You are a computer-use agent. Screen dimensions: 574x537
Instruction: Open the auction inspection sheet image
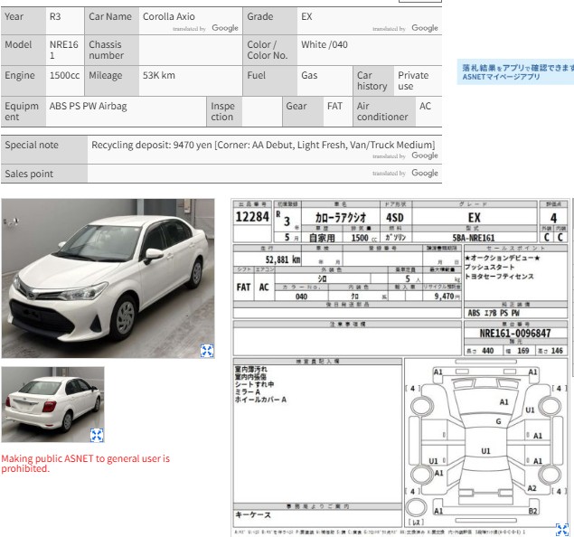click(400, 367)
